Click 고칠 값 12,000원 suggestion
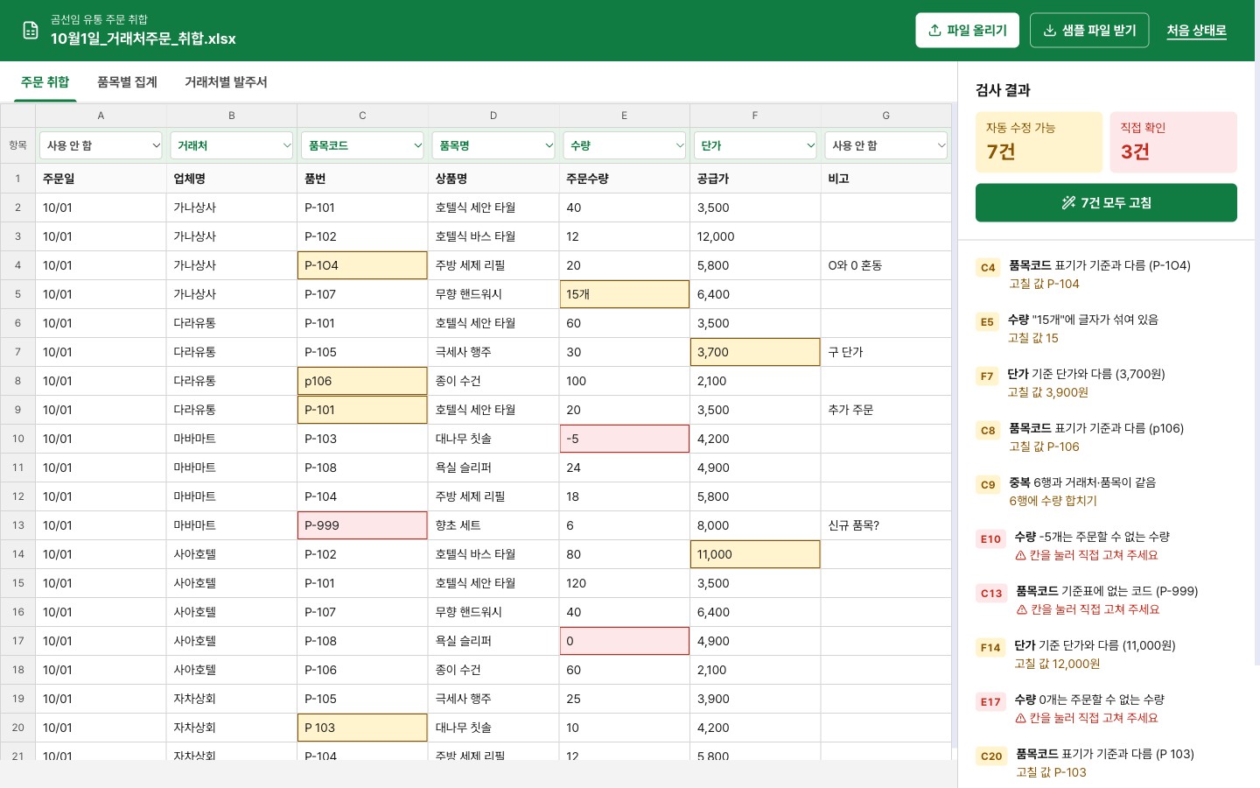 click(1057, 664)
